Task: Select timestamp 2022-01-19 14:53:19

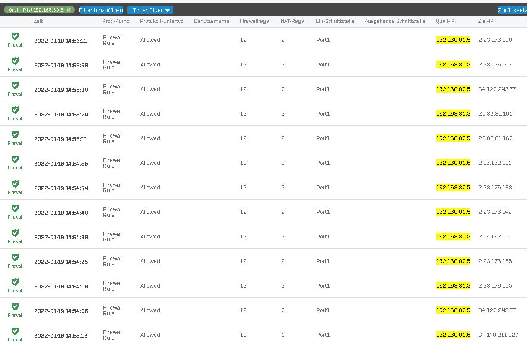Action: tap(61, 335)
